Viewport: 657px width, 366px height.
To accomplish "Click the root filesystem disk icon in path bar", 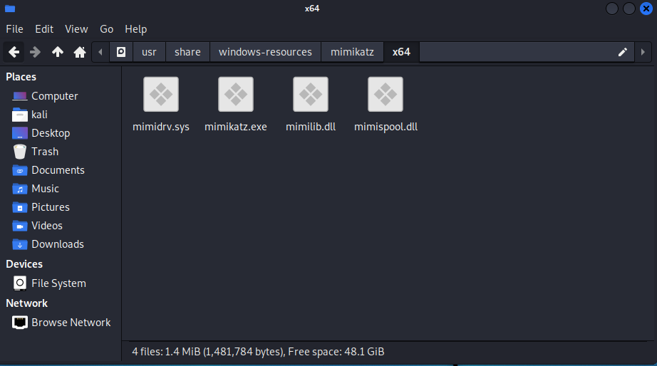I will click(x=121, y=52).
